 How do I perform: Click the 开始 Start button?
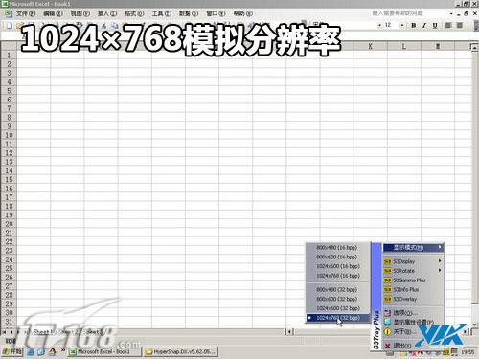click(12, 351)
